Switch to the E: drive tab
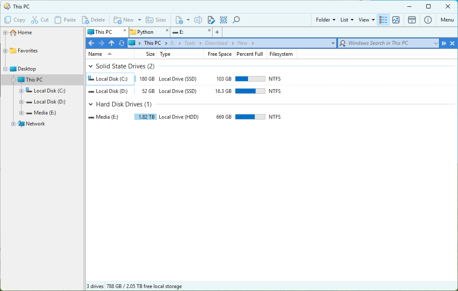This screenshot has width=458, height=291. [181, 32]
